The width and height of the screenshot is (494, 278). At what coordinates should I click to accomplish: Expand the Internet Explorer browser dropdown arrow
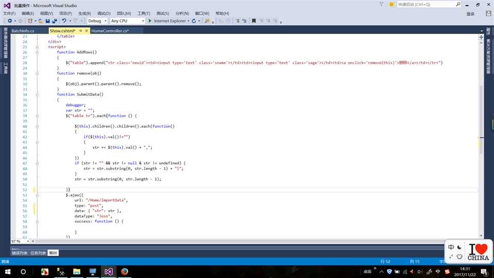click(x=188, y=21)
